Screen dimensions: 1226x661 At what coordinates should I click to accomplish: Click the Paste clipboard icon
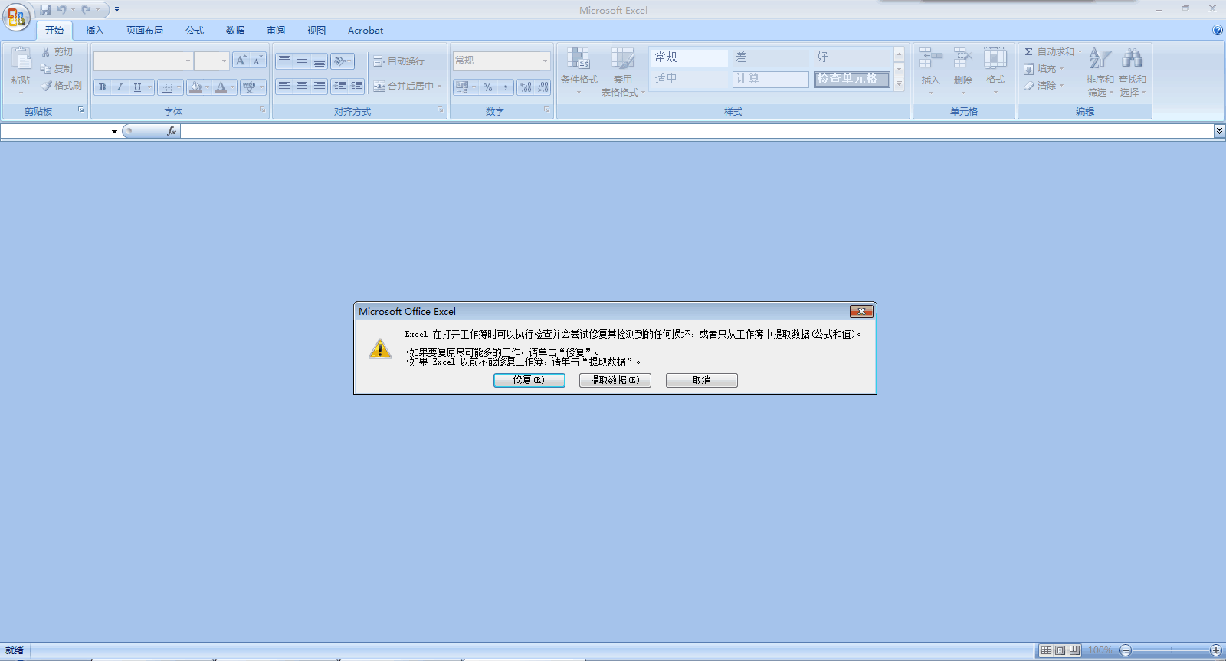[x=21, y=59]
